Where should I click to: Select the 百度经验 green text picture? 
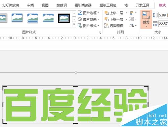(75, 105)
